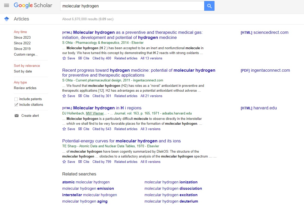The height and width of the screenshot is (210, 304).
Task: Open the [PDF] ingentaconnect.com link
Action: click(x=265, y=70)
